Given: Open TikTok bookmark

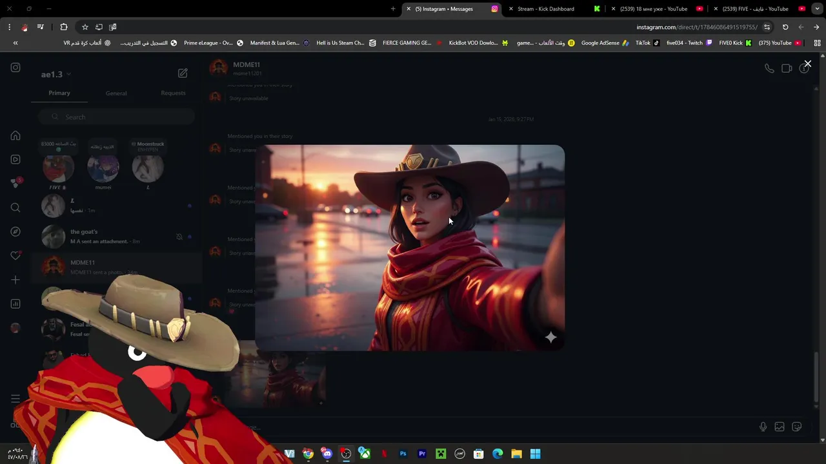Looking at the screenshot, I should pyautogui.click(x=647, y=43).
